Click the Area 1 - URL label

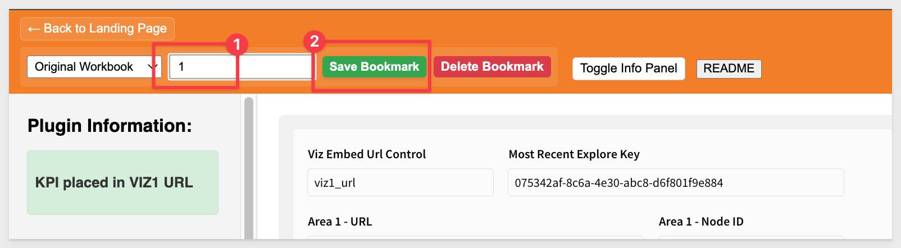coord(340,222)
